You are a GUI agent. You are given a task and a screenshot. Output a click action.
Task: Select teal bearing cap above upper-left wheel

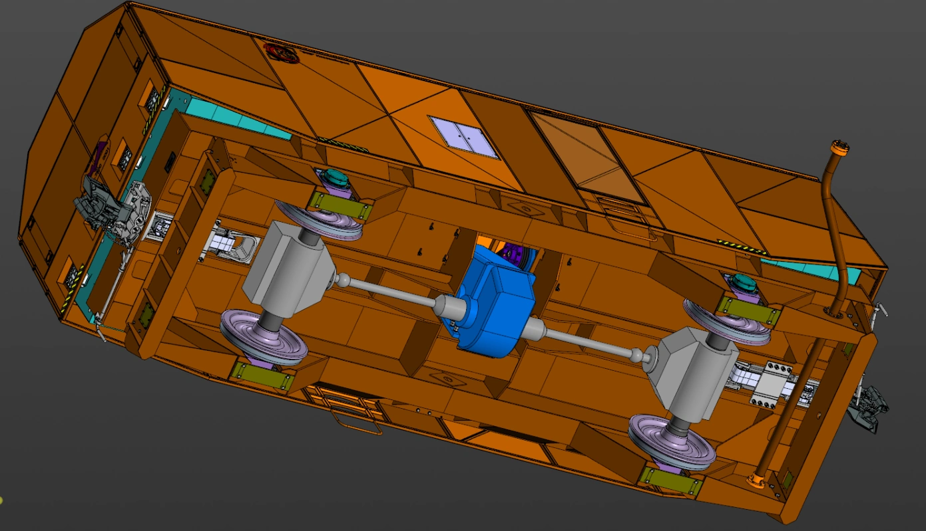[x=335, y=178]
